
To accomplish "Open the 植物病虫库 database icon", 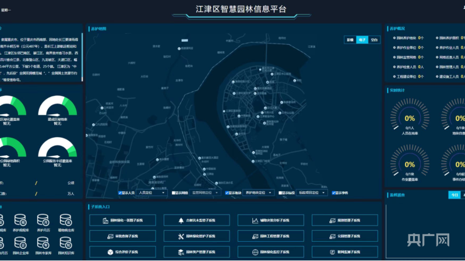I will (x=66, y=220).
